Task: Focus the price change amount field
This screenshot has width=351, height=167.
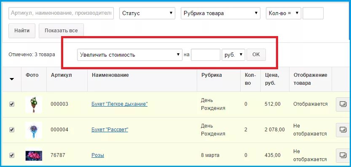Action: pyautogui.click(x=206, y=55)
